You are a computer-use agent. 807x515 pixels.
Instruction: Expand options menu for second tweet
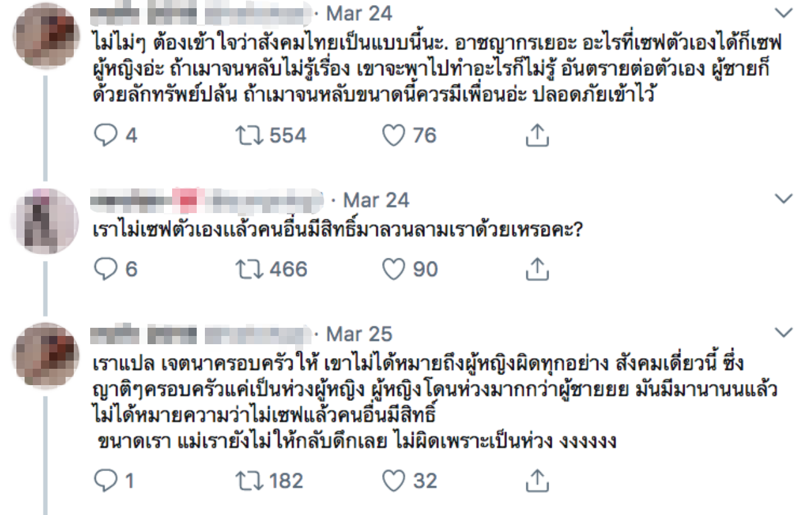point(783,200)
